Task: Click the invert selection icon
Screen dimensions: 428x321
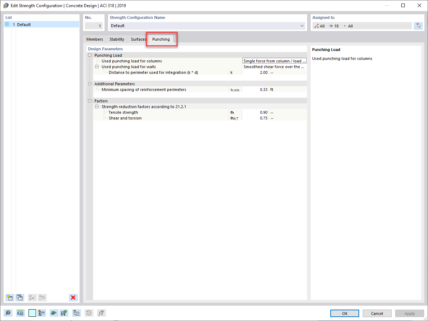Action: tap(42, 297)
